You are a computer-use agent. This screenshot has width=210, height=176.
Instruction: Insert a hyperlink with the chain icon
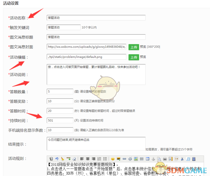point(124,159)
